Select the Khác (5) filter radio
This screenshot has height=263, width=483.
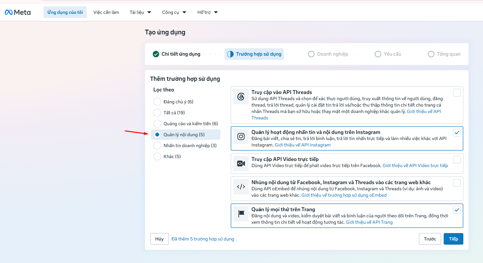coord(157,156)
